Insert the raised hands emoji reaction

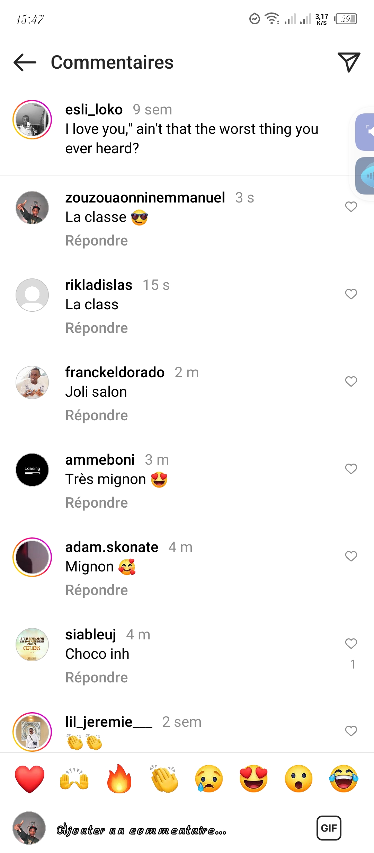point(74,779)
